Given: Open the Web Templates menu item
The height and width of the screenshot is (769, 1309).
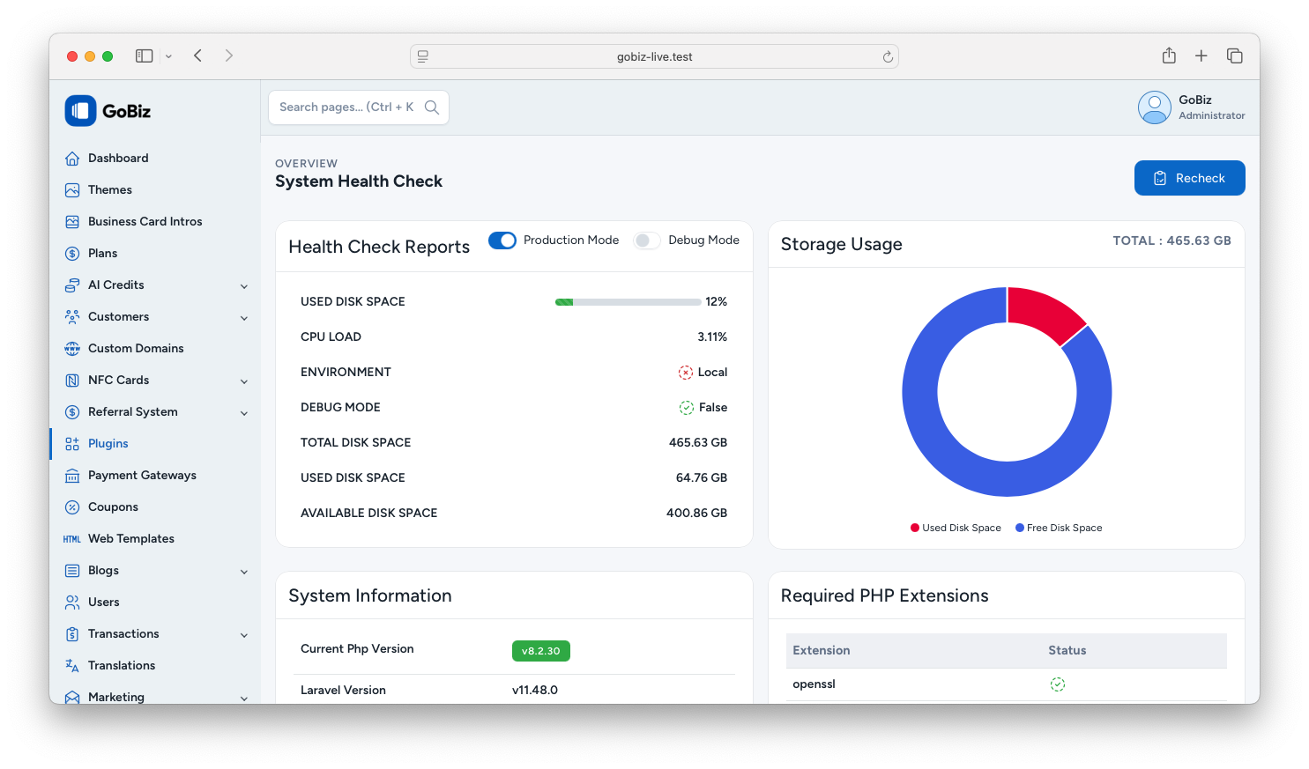Looking at the screenshot, I should (155, 539).
